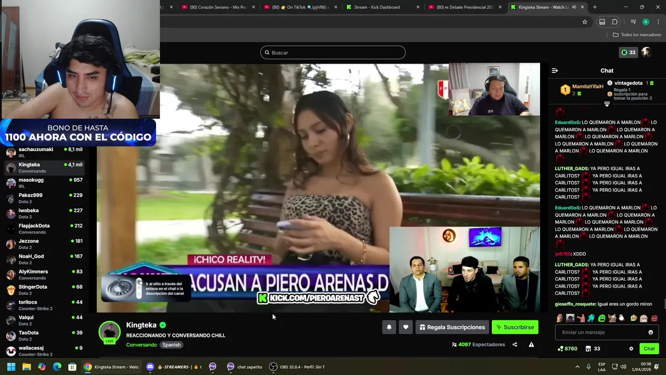
Task: Click the green Suscribirse button
Action: click(x=515, y=327)
